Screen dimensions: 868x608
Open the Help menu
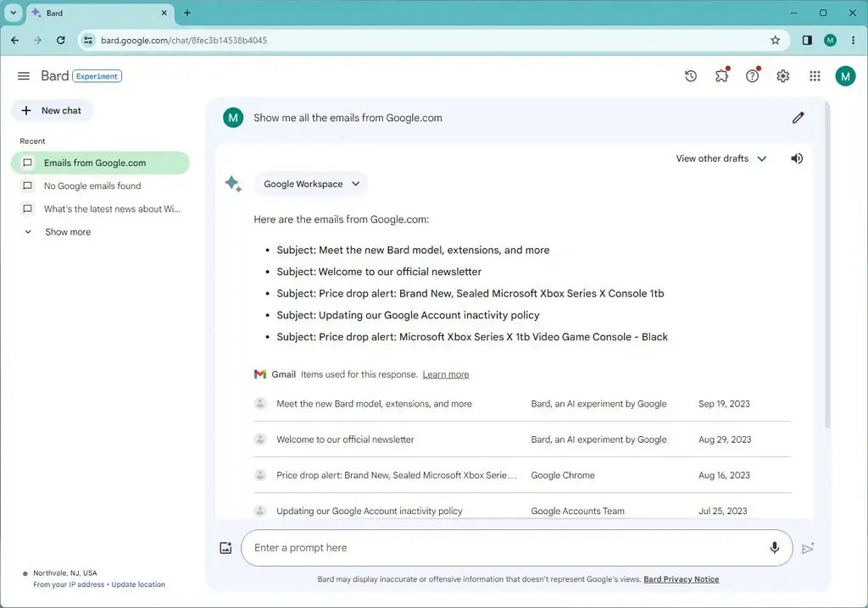click(x=752, y=75)
